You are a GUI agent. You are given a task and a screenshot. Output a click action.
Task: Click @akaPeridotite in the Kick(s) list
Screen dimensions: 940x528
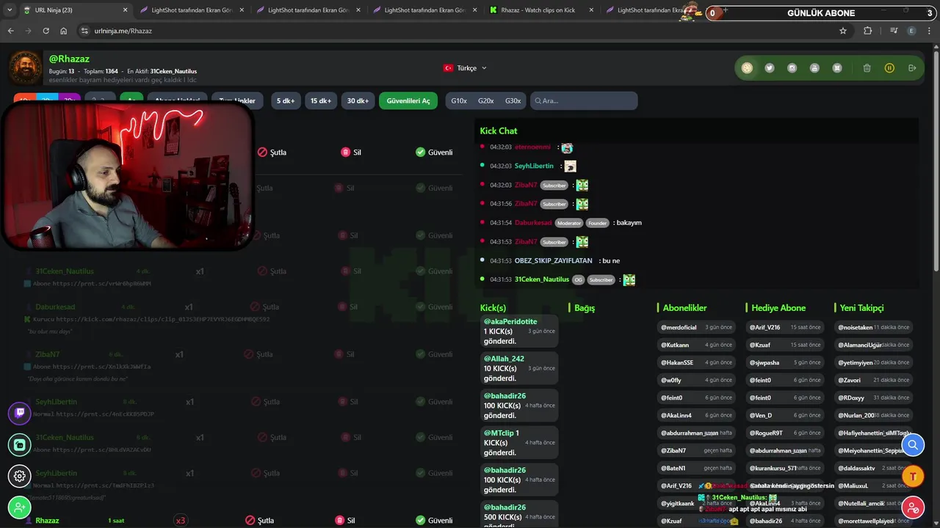point(510,321)
